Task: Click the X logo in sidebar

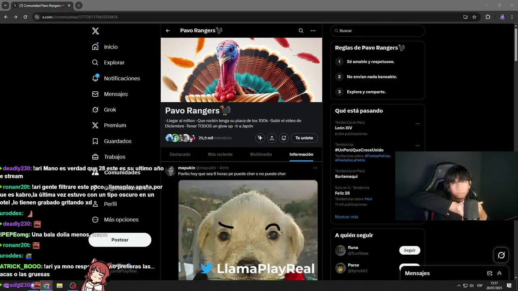Action: point(95,31)
